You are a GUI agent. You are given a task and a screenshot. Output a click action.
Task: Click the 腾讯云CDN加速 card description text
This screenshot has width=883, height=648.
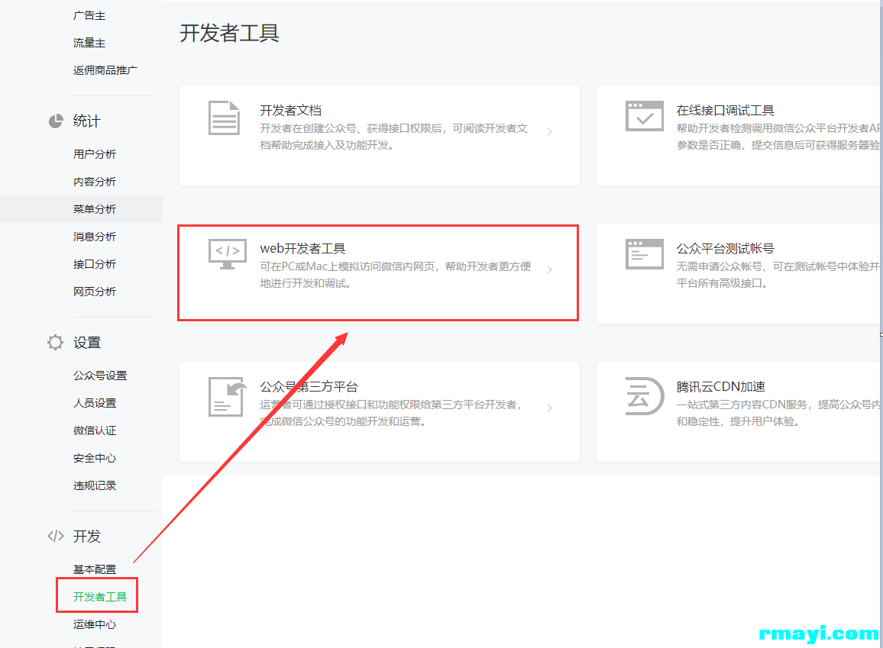coord(778,413)
